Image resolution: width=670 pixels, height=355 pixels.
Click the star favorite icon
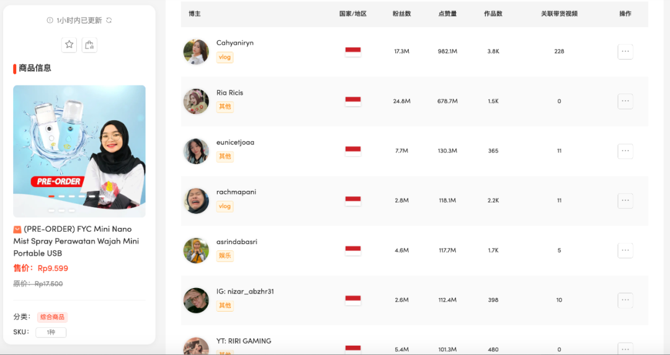[x=69, y=45]
